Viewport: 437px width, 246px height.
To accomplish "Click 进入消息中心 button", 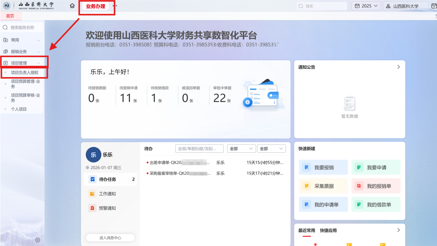I will (x=110, y=238).
